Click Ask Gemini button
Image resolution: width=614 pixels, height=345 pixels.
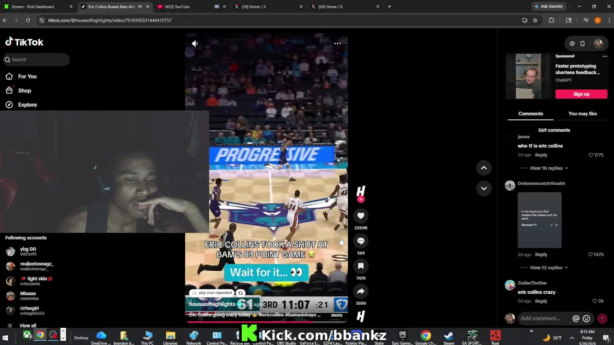click(x=548, y=6)
